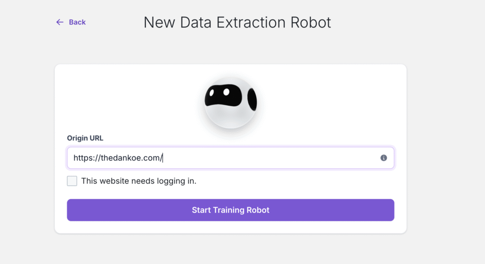Click the robot's black side ear panel
This screenshot has width=485, height=264.
click(252, 99)
